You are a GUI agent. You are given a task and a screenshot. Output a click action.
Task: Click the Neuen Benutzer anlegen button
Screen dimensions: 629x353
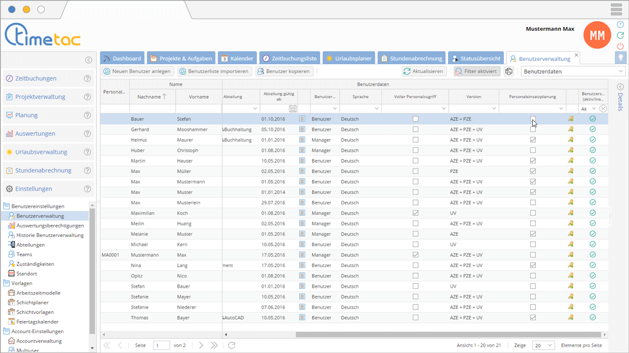[137, 72]
